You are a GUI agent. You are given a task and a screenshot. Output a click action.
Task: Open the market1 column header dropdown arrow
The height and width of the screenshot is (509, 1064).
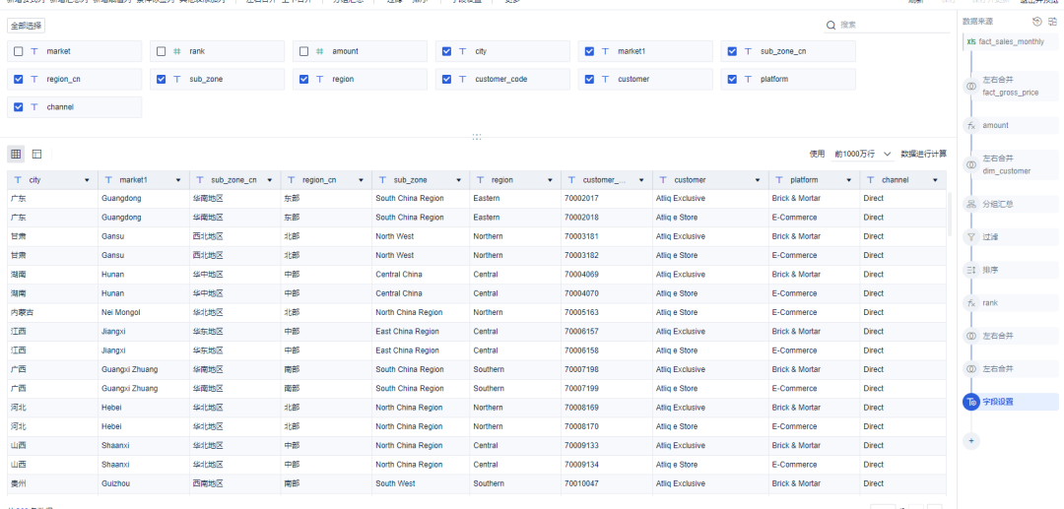177,181
